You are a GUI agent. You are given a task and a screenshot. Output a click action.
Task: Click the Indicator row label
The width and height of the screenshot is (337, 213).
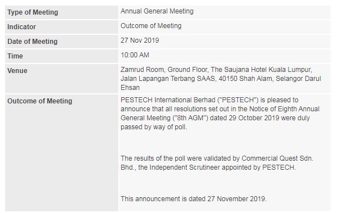point(21,27)
